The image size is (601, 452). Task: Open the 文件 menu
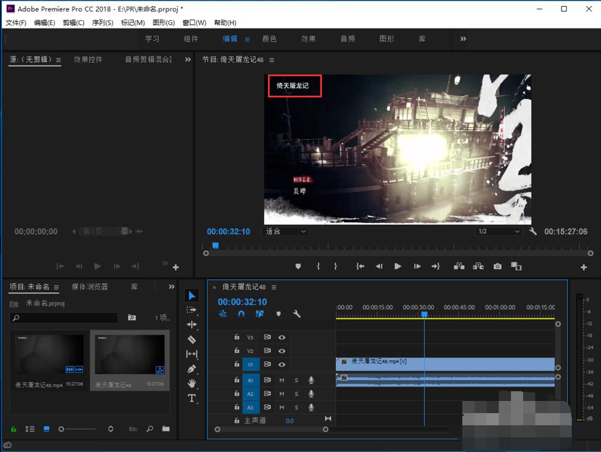(14, 22)
